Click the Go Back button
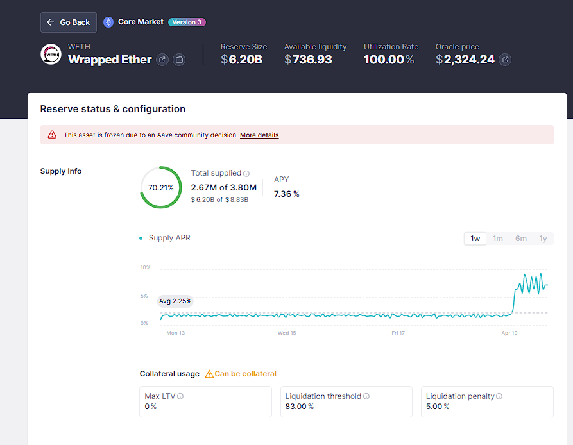The width and height of the screenshot is (573, 445). coord(68,22)
